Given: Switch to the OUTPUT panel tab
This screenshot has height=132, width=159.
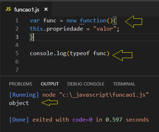Looking at the screenshot, I should click(x=50, y=84).
